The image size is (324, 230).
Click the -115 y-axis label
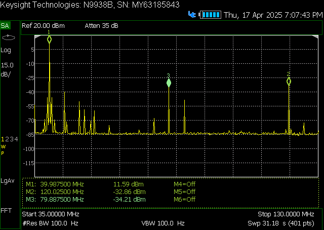(29, 163)
